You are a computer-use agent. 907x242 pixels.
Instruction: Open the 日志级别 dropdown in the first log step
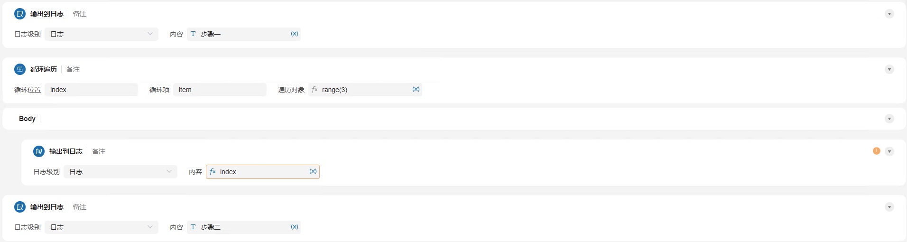click(102, 34)
